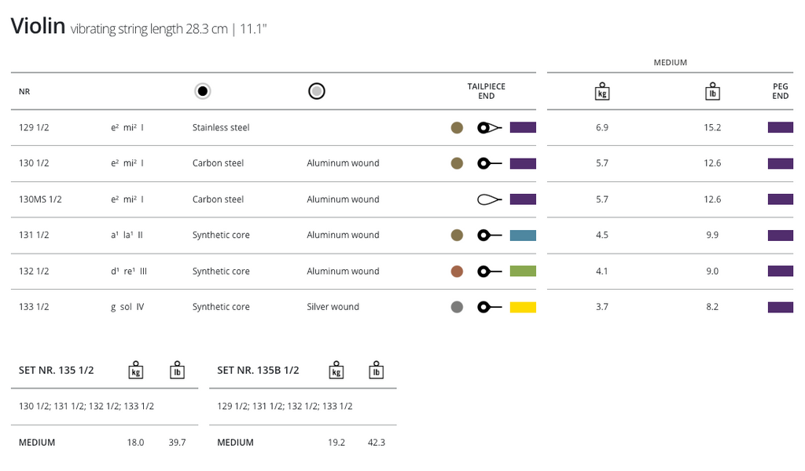The height and width of the screenshot is (471, 805).
Task: Click the winding material icon in header
Action: pos(316,91)
